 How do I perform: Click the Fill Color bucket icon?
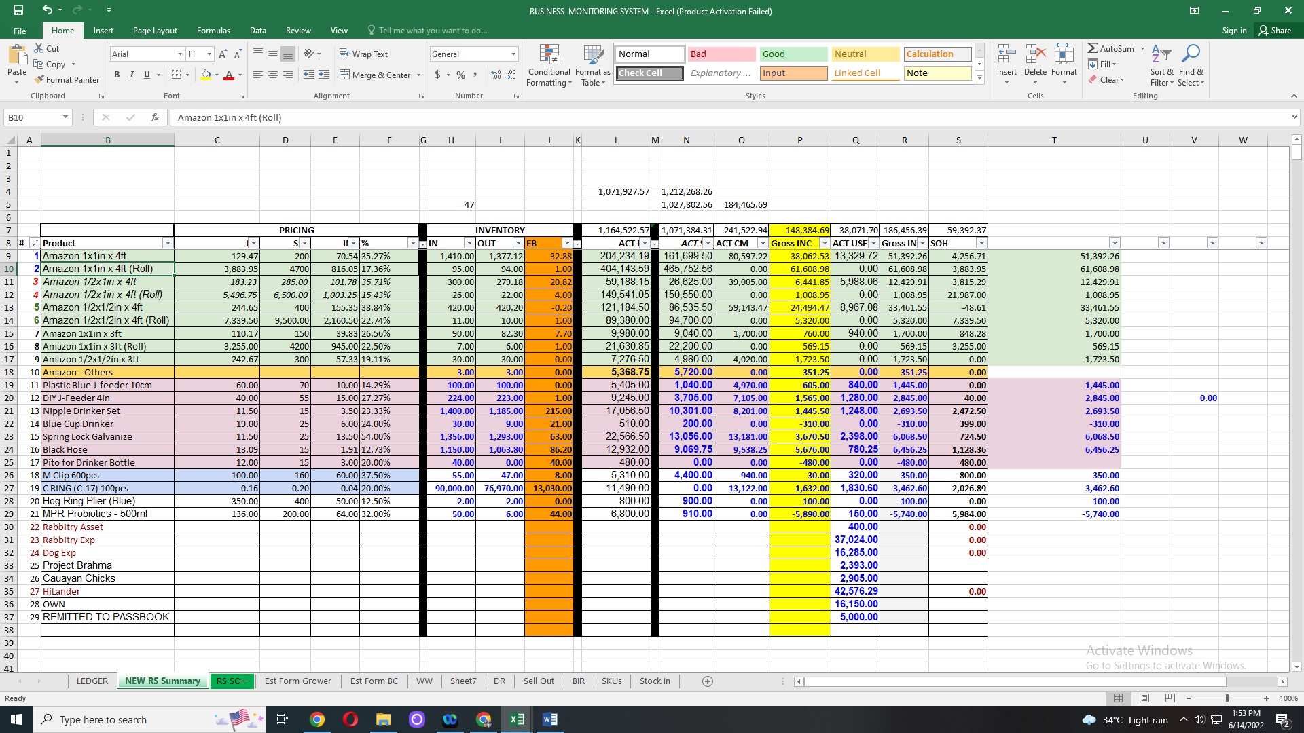[206, 75]
